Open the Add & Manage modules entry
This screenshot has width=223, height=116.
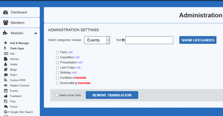coord(19,43)
